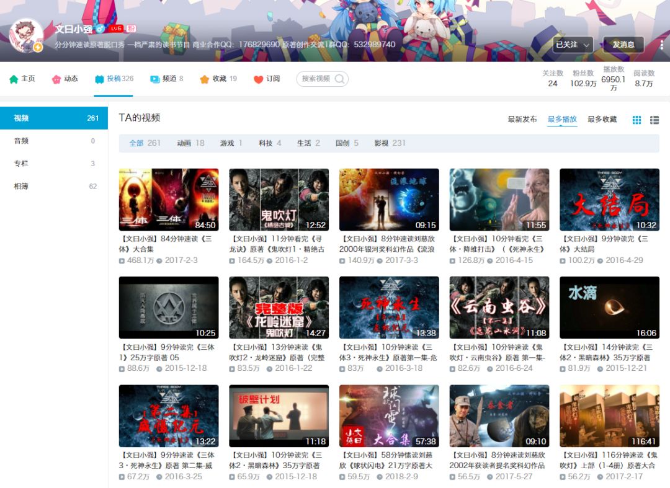Open title 84分钟速读《三体》大合集

pyautogui.click(x=166, y=244)
